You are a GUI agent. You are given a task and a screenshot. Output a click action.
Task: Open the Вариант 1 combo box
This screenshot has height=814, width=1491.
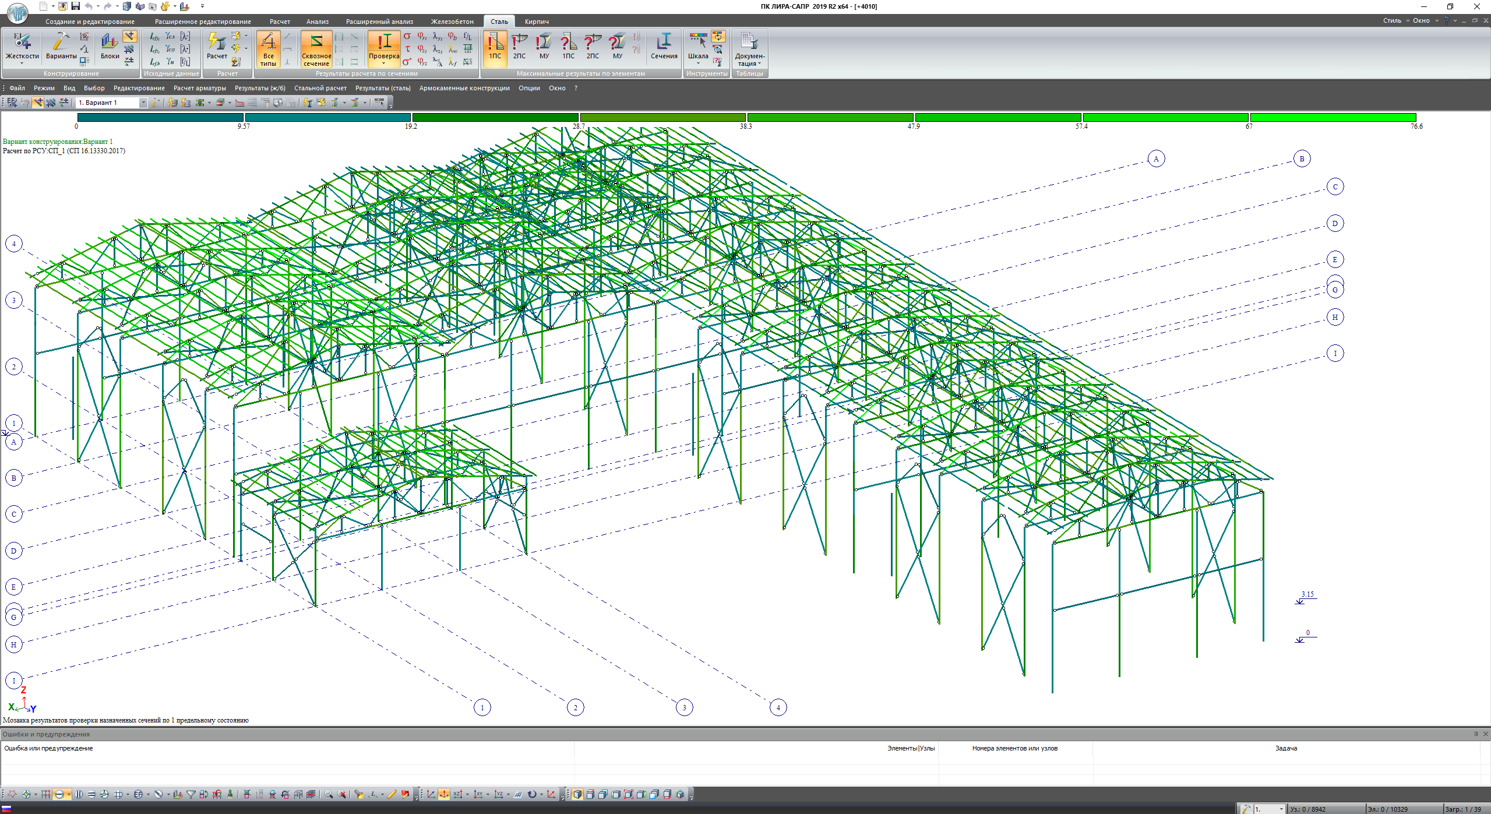pyautogui.click(x=143, y=103)
